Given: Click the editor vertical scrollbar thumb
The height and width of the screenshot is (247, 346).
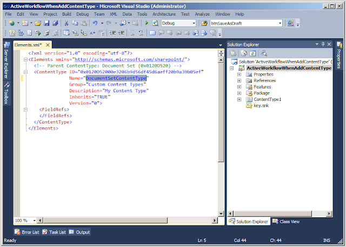Looking at the screenshot, I should point(221,113).
